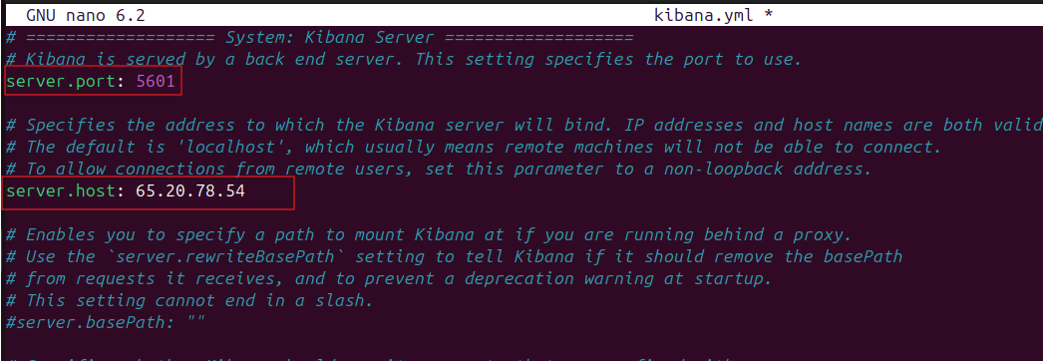1043x361 pixels.
Task: Click the server.port setting key
Action: click(x=65, y=81)
